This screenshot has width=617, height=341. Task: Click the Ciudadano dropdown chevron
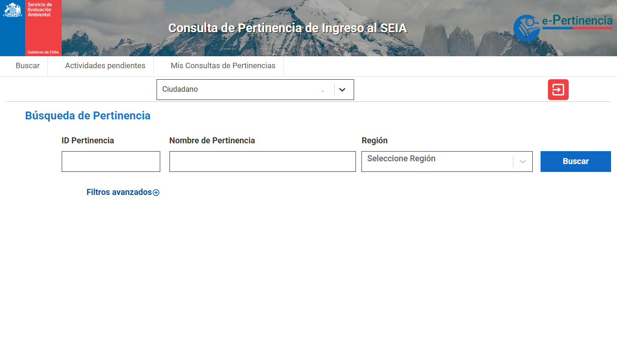coord(343,89)
